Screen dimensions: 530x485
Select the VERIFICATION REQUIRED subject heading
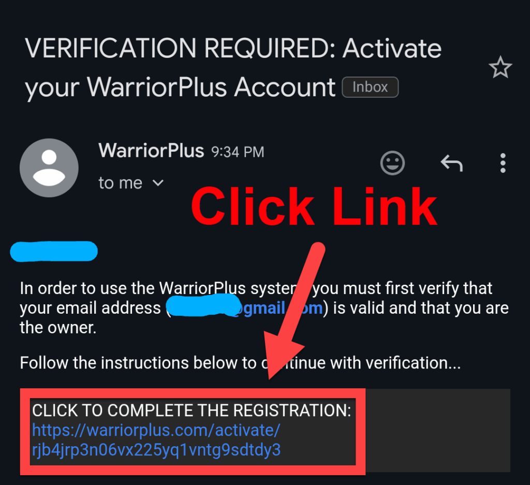[233, 68]
